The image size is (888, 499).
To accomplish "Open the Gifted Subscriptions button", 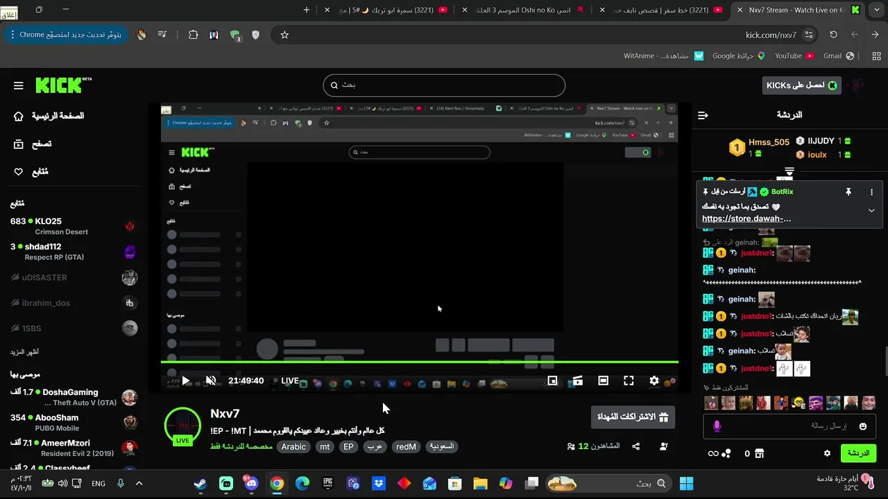I will point(632,417).
